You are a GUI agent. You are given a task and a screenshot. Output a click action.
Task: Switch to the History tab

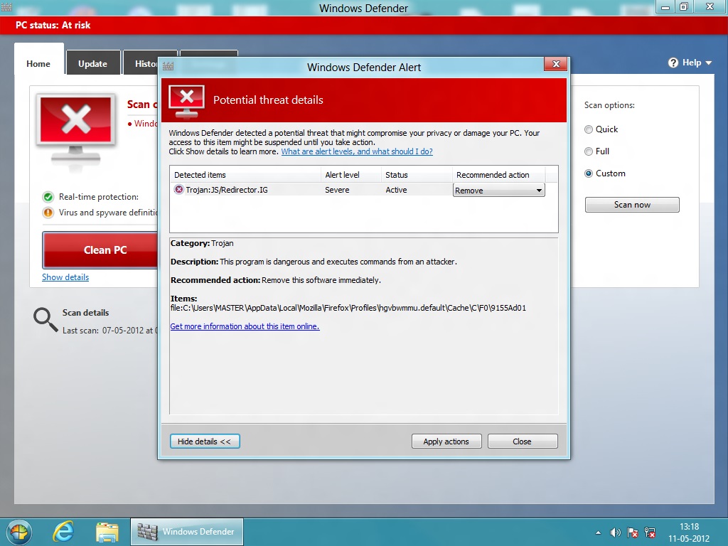point(141,63)
